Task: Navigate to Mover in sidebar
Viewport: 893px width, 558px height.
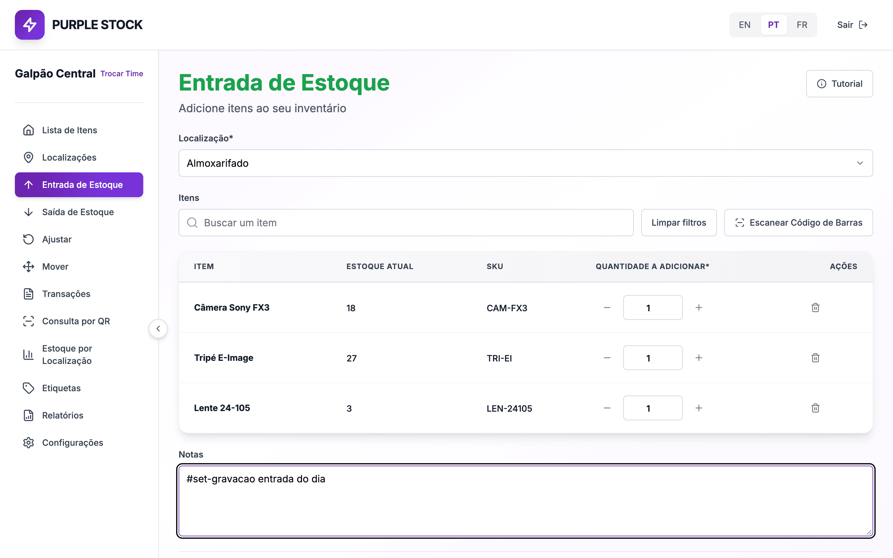Action: pos(79,267)
